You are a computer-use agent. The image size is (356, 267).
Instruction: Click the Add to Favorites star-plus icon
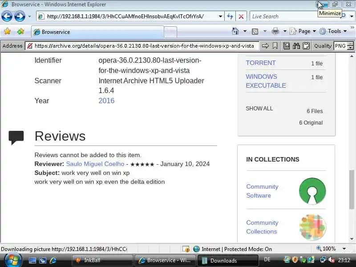[20, 31]
